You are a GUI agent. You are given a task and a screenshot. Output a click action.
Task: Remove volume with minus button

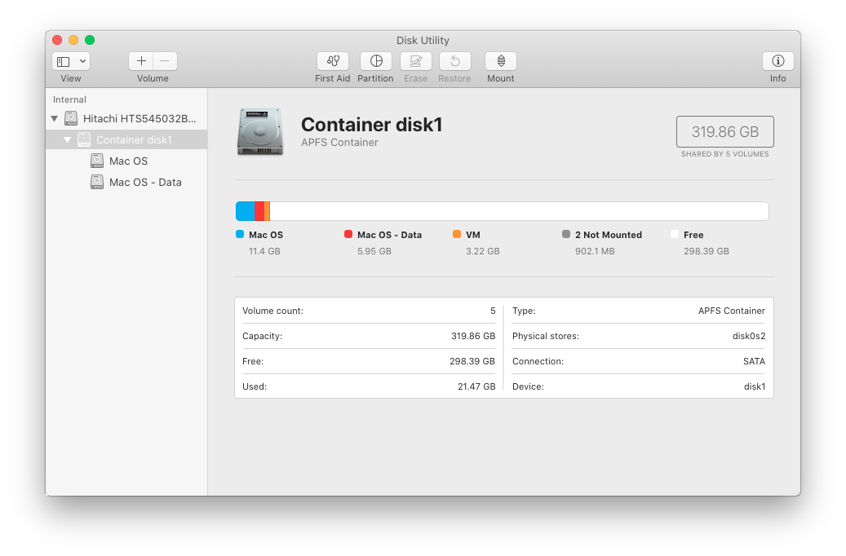(165, 61)
